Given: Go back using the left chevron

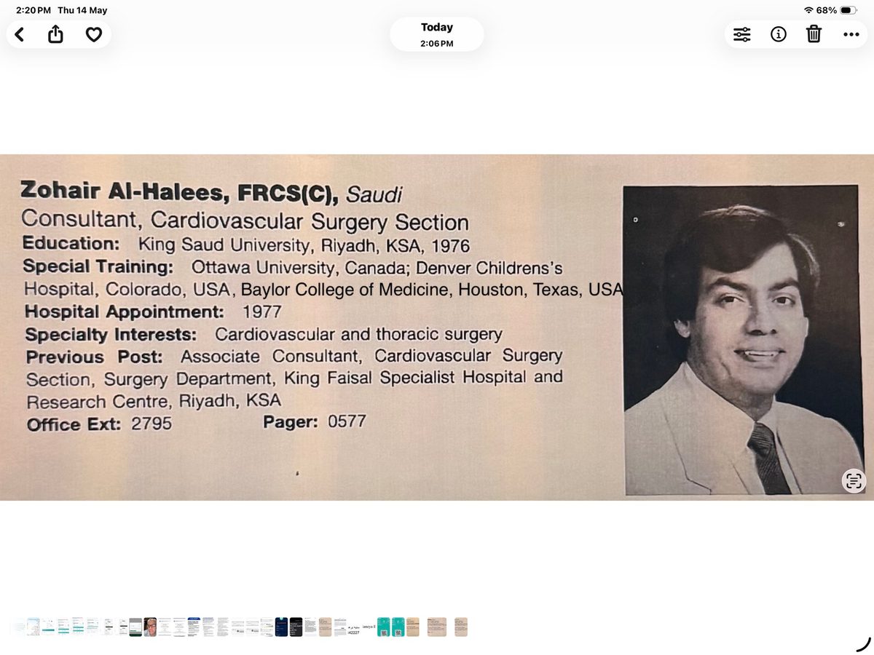Looking at the screenshot, I should coord(20,34).
